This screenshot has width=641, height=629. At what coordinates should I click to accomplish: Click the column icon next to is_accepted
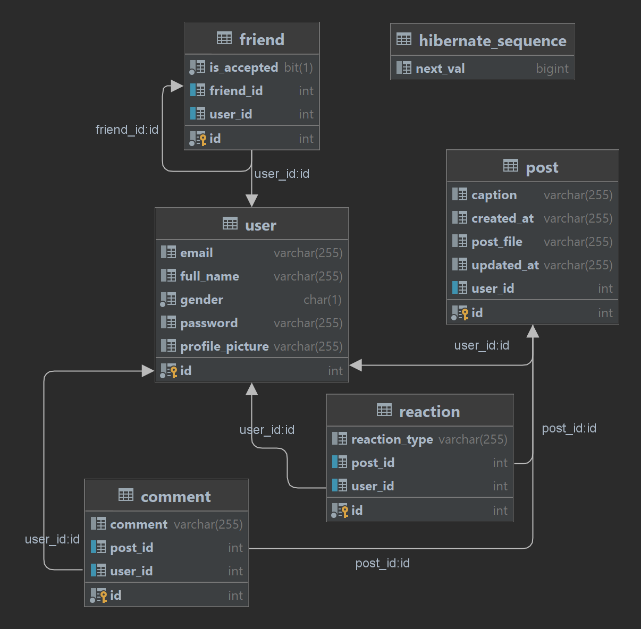tap(198, 67)
